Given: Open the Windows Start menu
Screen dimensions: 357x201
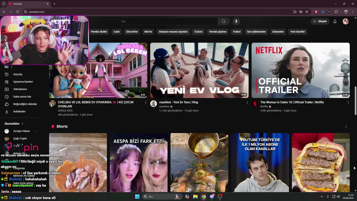Looking at the screenshot, I should (137, 197).
